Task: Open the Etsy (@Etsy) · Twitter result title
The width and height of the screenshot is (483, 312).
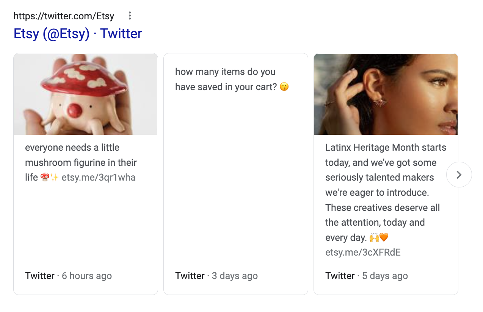Action: [78, 34]
